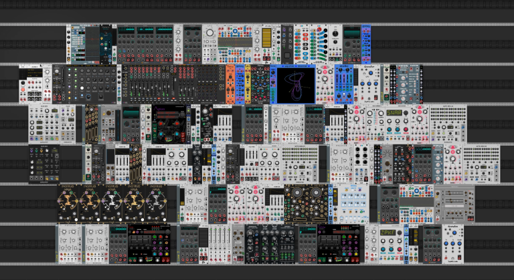Image resolution: width=514 pixels, height=280 pixels.
Task: Click the green ZPKF display
Action: 388,233
